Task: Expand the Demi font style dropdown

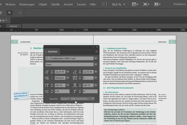Action: 96,64
